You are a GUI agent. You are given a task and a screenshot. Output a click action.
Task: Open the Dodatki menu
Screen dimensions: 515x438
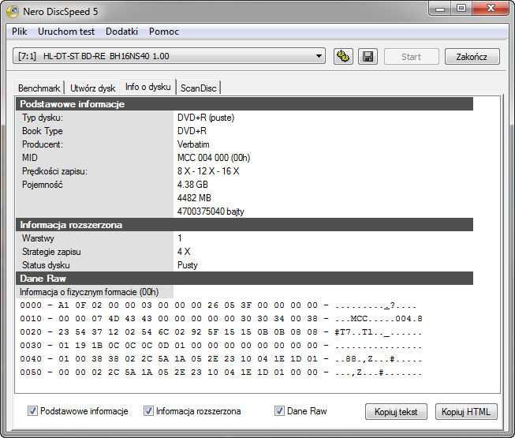[122, 32]
